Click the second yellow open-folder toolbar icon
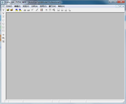 12,10
